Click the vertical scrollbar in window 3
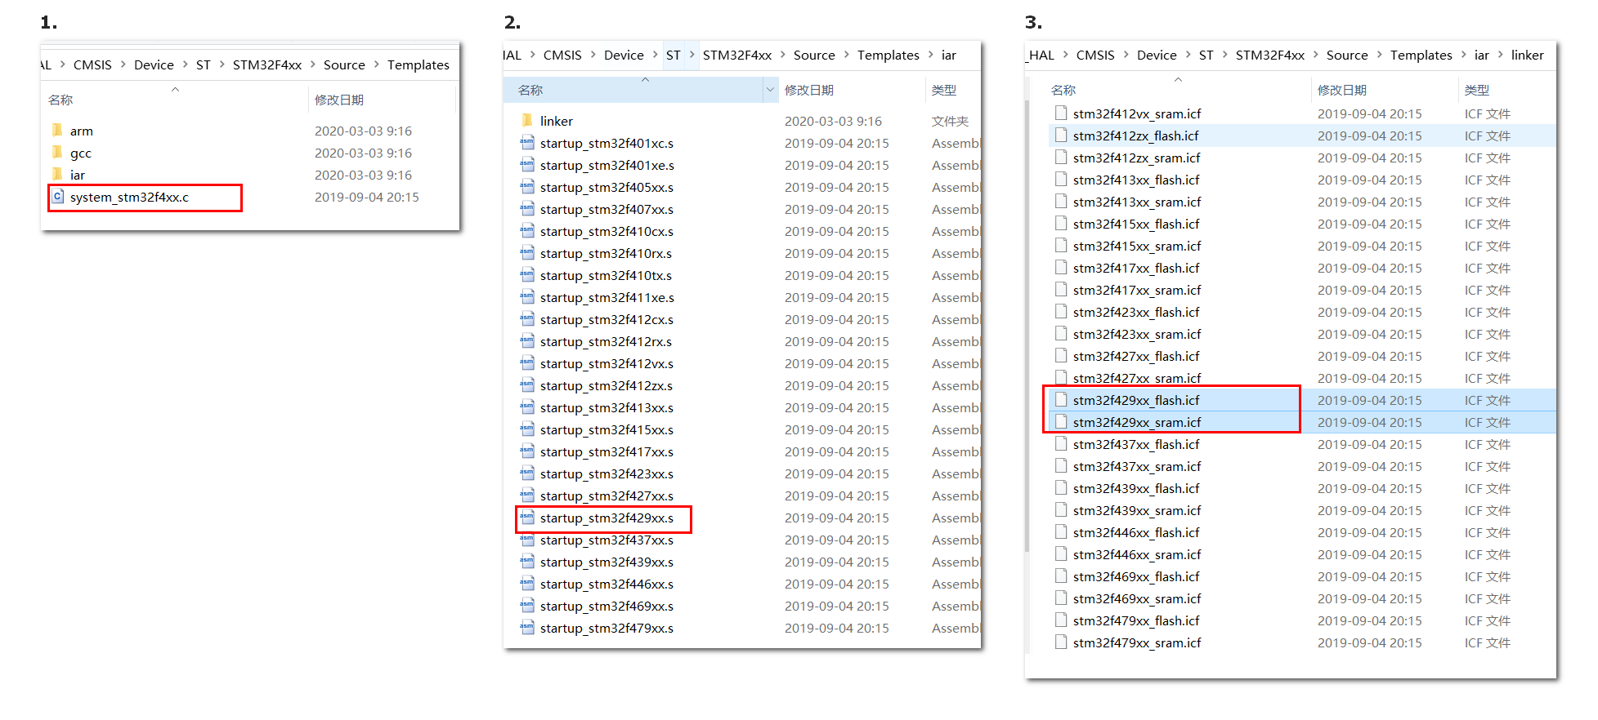This screenshot has width=1598, height=720. click(x=1028, y=326)
